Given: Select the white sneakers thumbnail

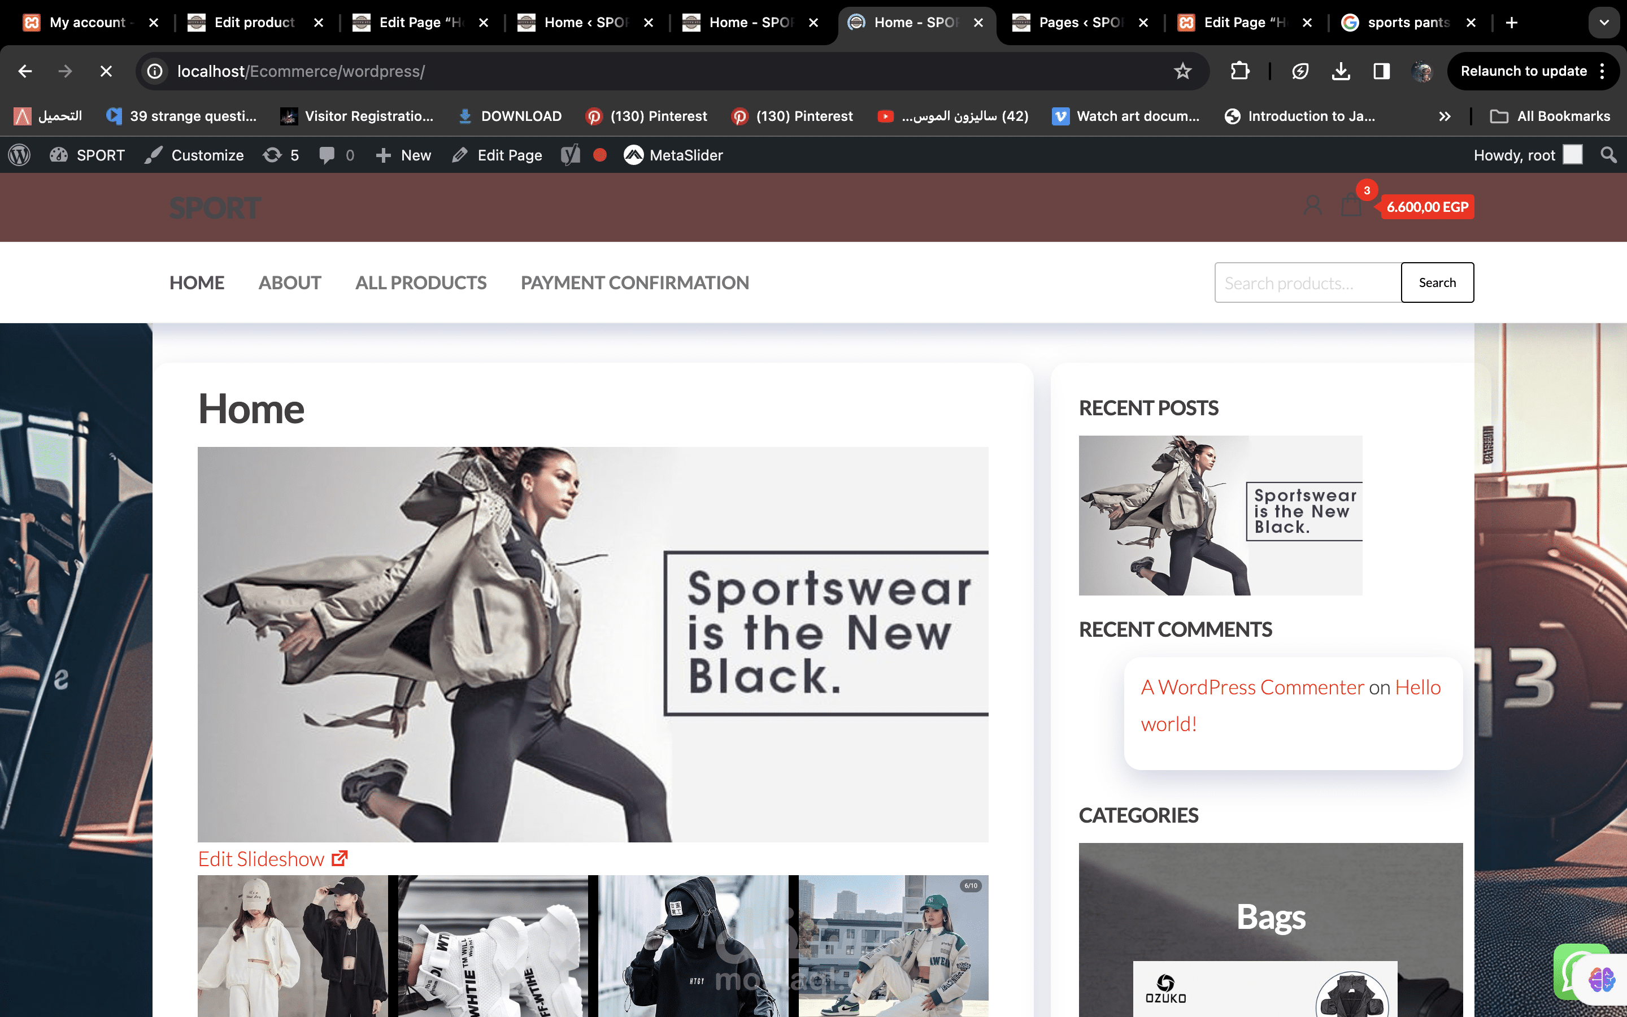Looking at the screenshot, I should 493,946.
